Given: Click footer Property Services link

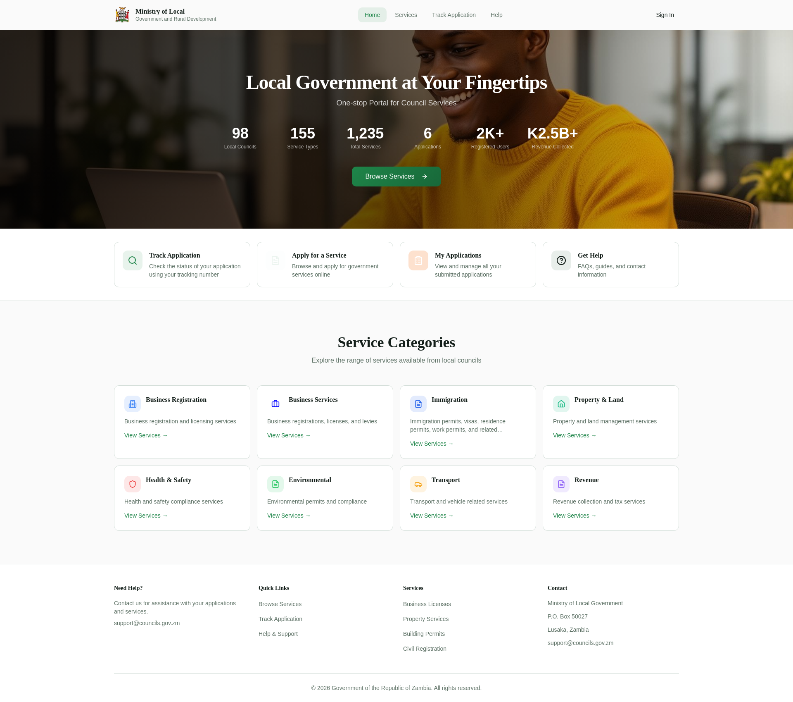Looking at the screenshot, I should point(426,619).
